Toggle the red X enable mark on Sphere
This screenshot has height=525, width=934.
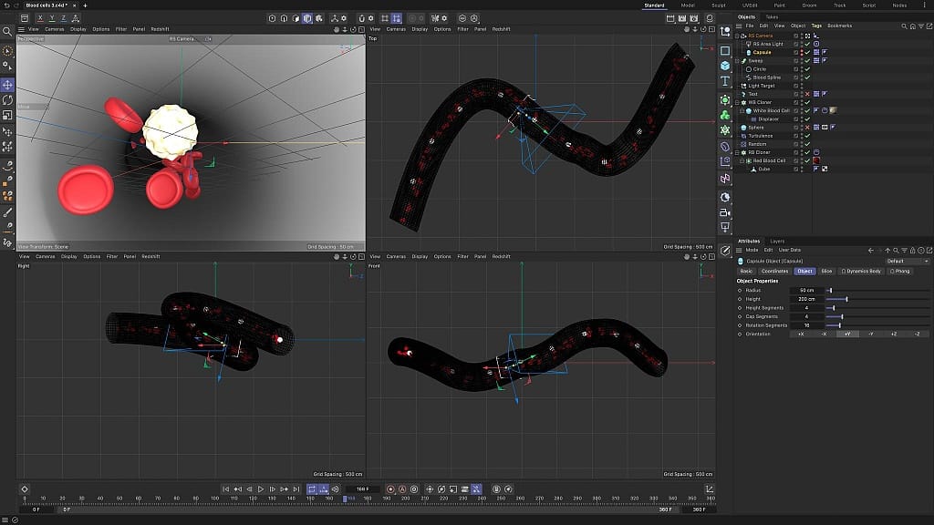coord(808,128)
